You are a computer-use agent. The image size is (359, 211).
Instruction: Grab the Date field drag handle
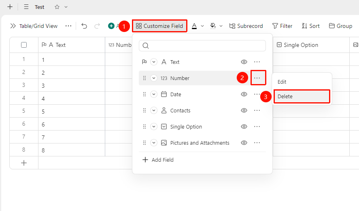(144, 95)
